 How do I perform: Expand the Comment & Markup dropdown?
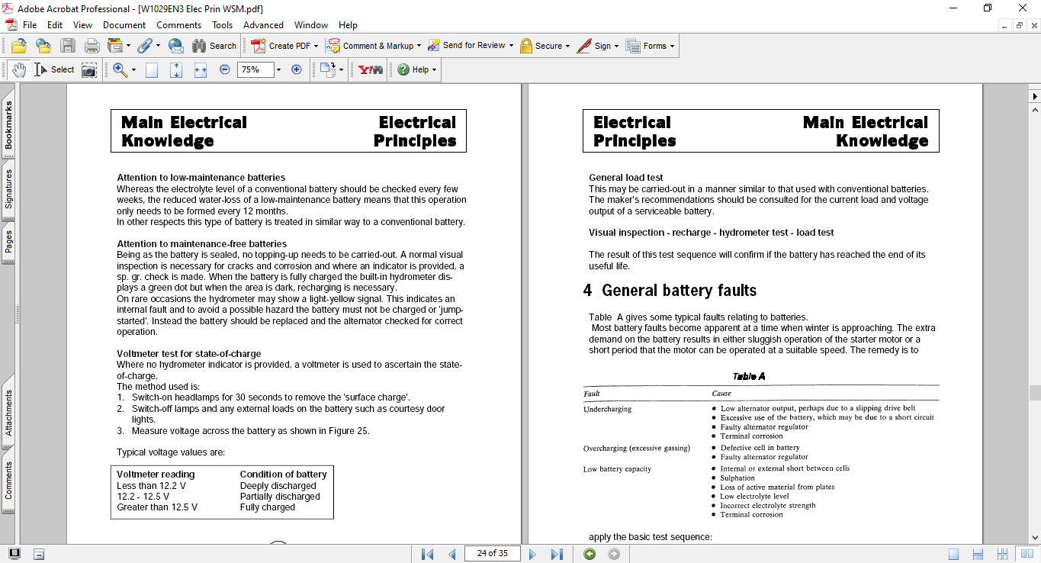[419, 46]
